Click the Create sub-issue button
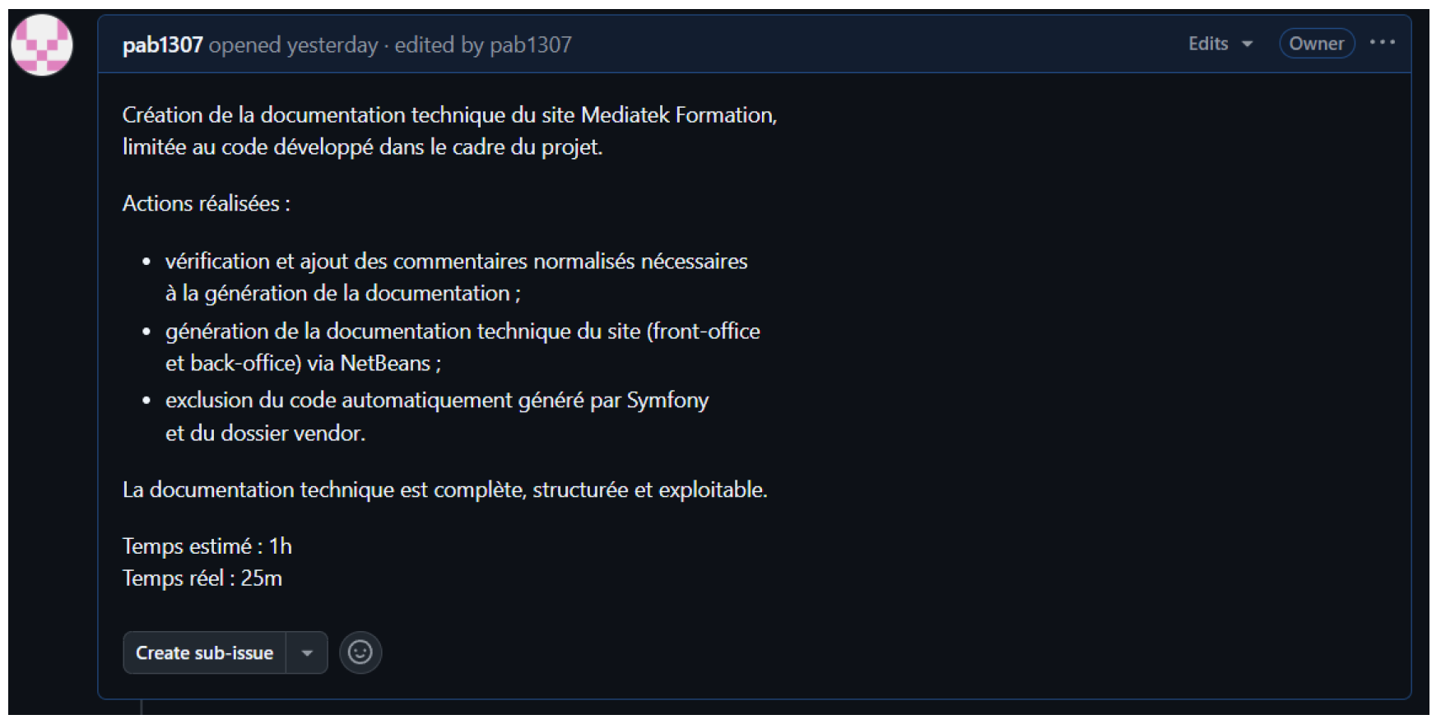The height and width of the screenshot is (724, 1441). [x=204, y=652]
